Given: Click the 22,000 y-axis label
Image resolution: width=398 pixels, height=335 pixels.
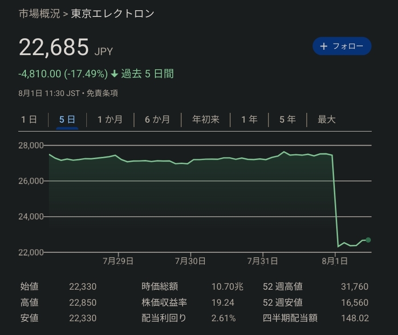Looking at the screenshot, I should [x=31, y=252].
